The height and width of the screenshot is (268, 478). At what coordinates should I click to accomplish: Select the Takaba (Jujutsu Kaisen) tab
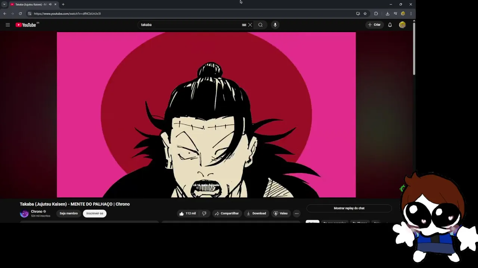tap(31, 4)
